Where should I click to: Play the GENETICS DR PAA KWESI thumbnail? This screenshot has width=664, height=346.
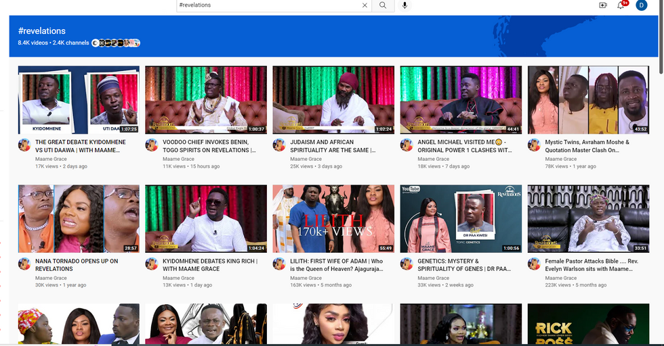[461, 219]
